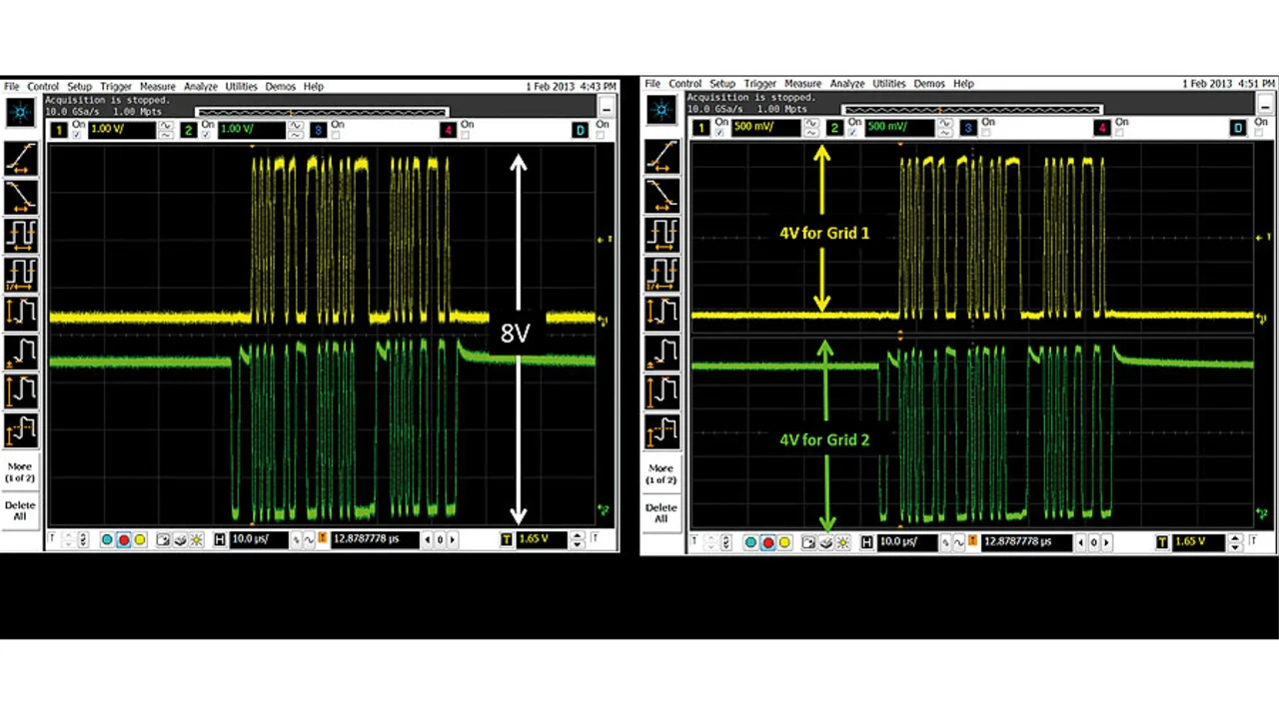The image size is (1279, 719).
Task: Click More (1 of 2) in right window
Action: [660, 473]
